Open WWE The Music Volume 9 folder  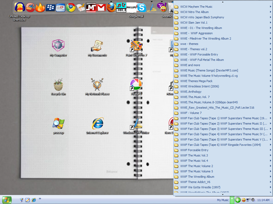223,76
